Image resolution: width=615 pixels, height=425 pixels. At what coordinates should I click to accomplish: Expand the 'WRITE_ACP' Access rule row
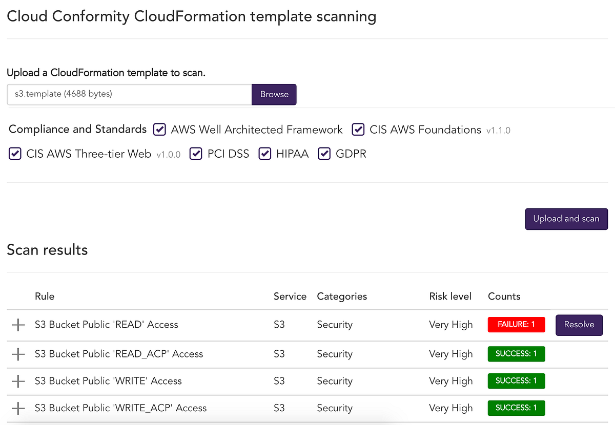18,408
